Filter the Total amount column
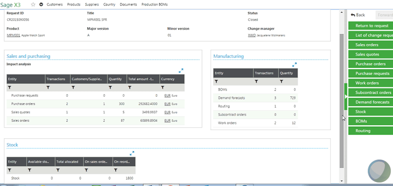This screenshot has height=186, width=393. tap(131, 87)
